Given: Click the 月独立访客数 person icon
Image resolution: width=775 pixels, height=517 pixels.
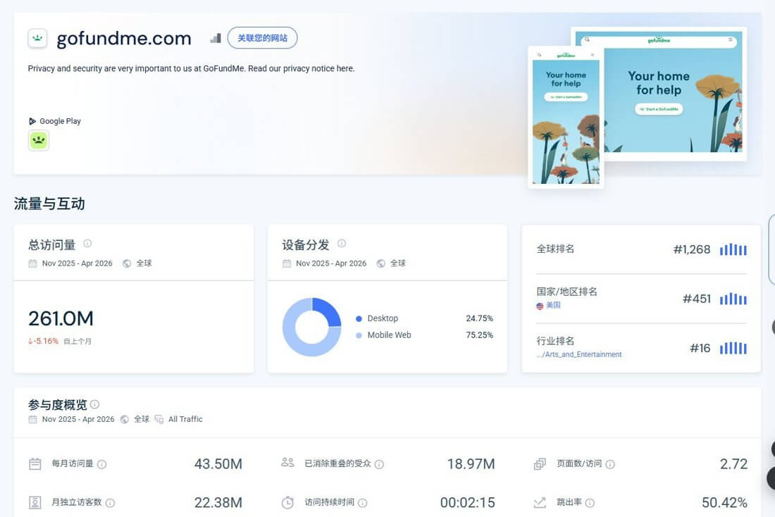Looking at the screenshot, I should (35, 503).
